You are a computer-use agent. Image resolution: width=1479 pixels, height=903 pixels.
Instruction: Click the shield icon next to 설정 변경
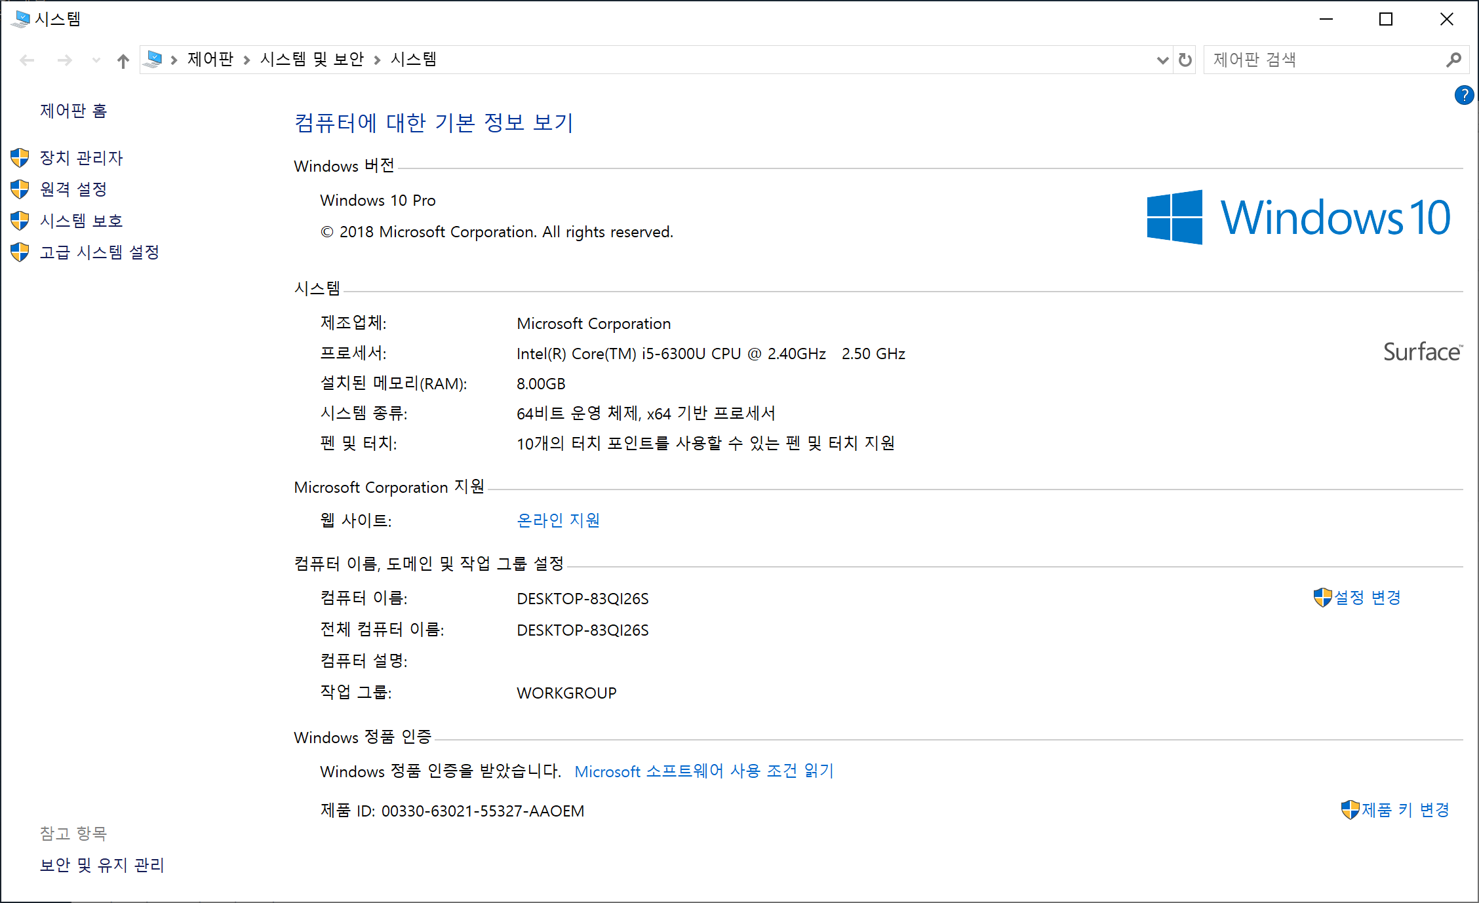pyautogui.click(x=1323, y=598)
